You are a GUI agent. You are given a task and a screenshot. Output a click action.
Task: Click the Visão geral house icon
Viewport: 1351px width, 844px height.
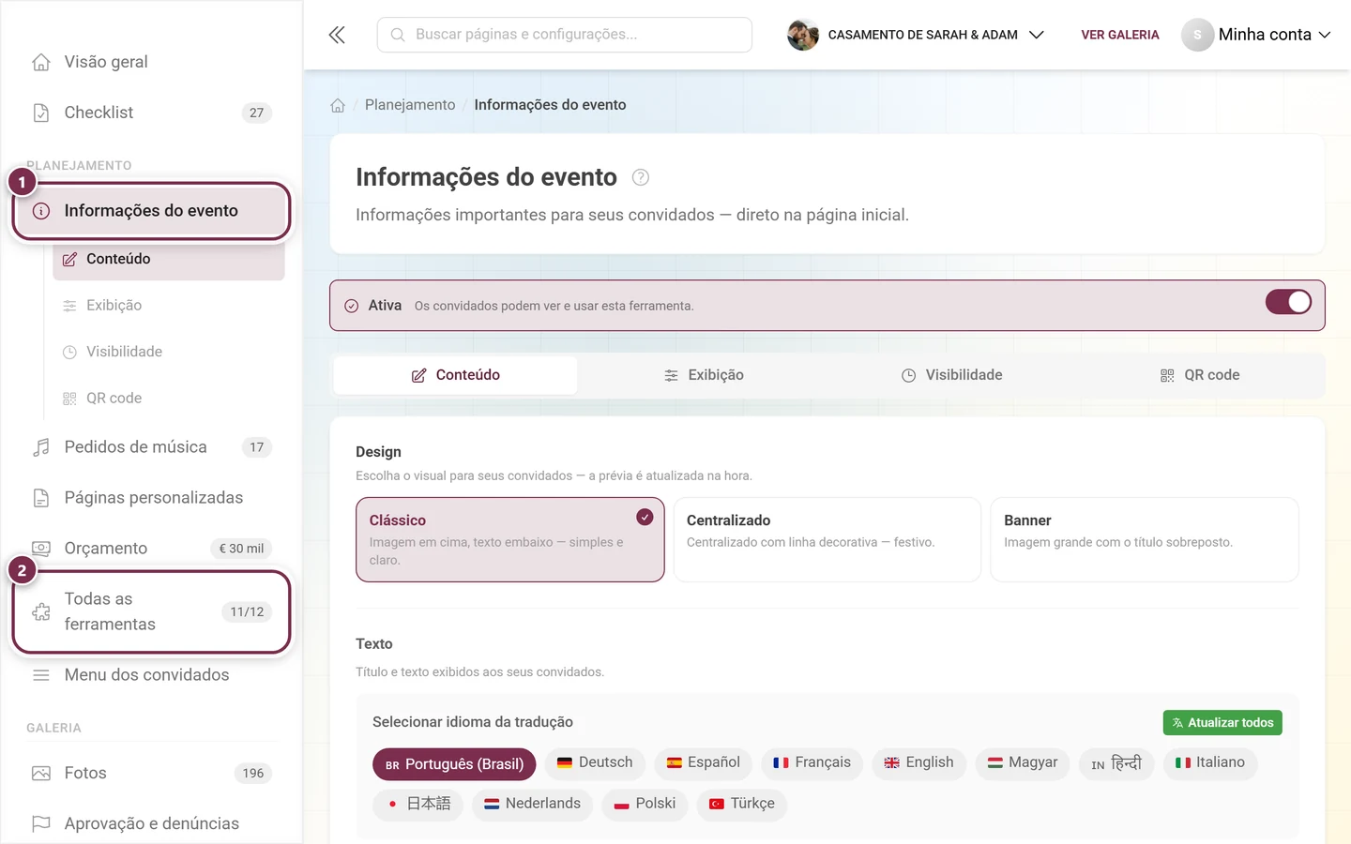[41, 62]
